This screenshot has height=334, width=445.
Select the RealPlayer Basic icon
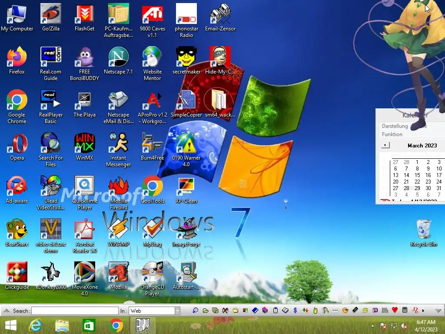click(x=50, y=107)
